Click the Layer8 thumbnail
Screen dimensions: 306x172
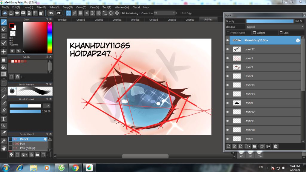click(237, 103)
